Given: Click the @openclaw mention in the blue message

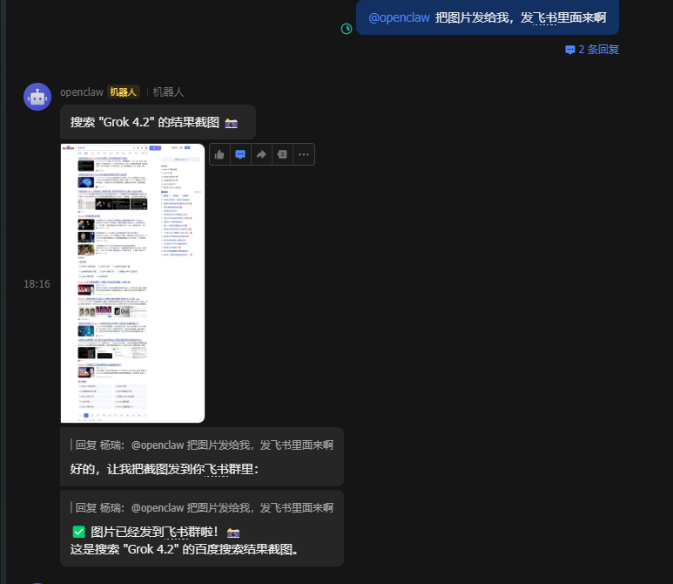Looking at the screenshot, I should (399, 17).
